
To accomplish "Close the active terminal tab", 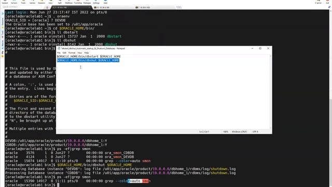I will point(89,7).
